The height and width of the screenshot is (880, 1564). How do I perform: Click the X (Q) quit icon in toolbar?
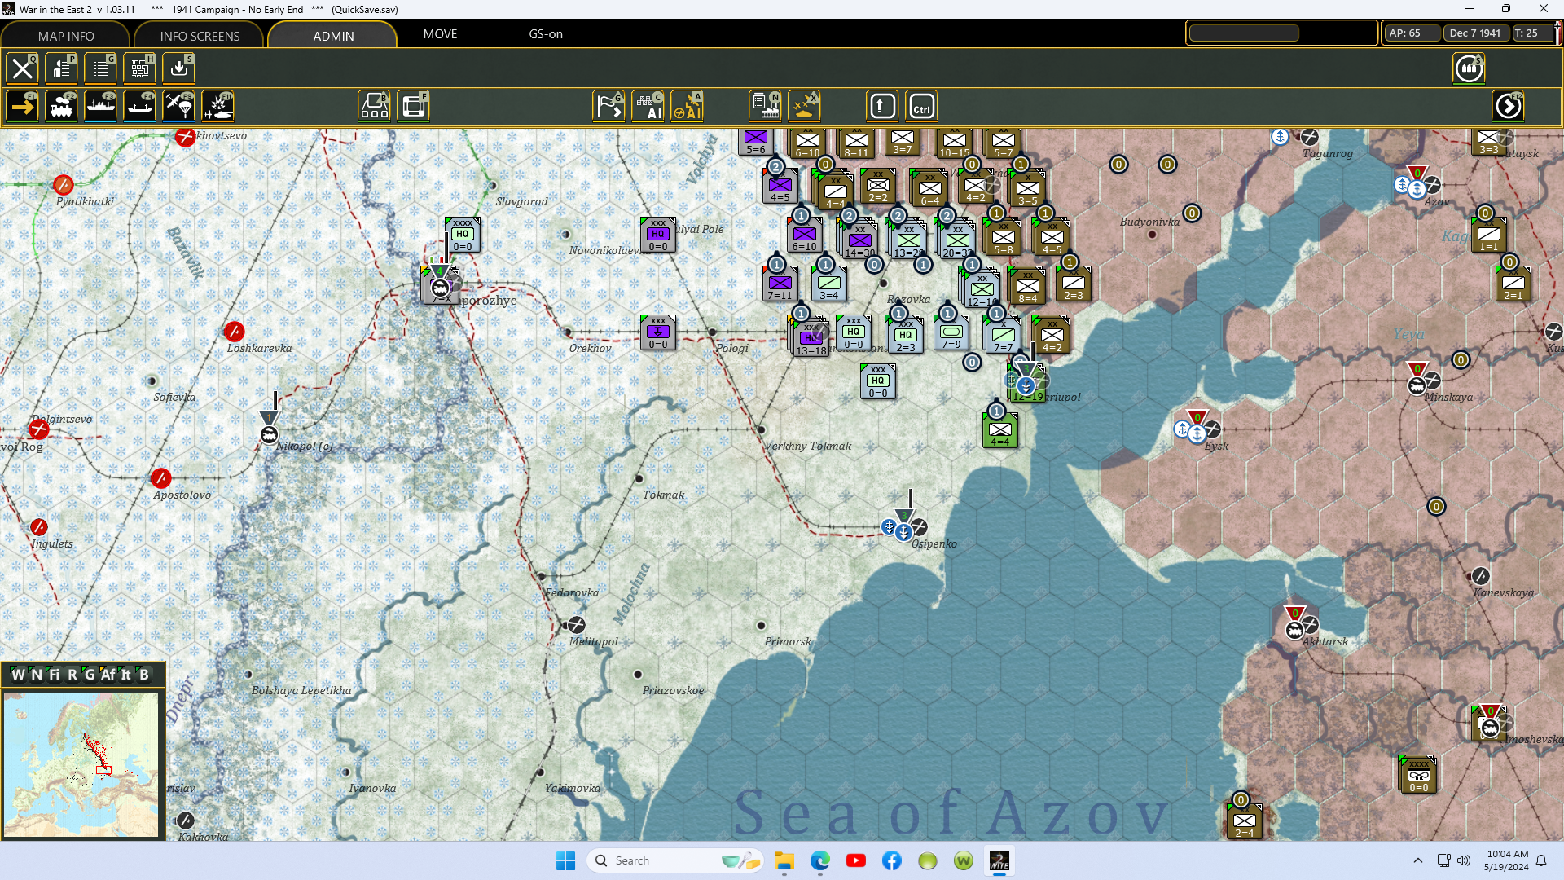click(23, 68)
